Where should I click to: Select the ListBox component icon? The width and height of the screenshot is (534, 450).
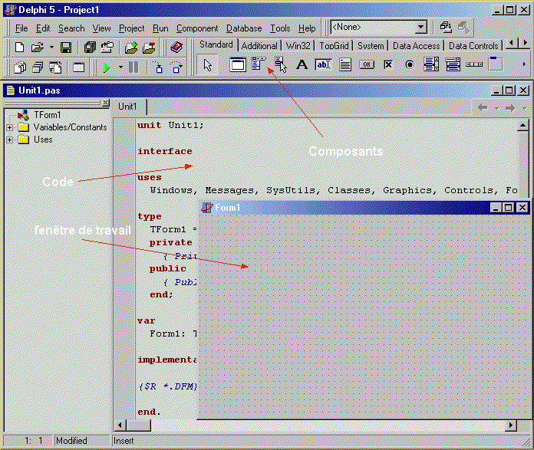coord(431,64)
